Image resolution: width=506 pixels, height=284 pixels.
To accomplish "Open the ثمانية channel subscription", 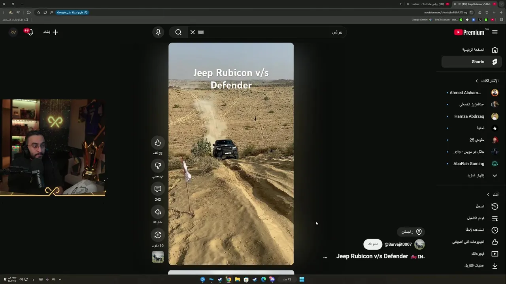I will pyautogui.click(x=472, y=128).
